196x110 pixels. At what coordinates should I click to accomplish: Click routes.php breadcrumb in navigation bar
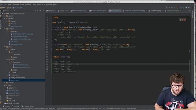click(x=17, y=8)
